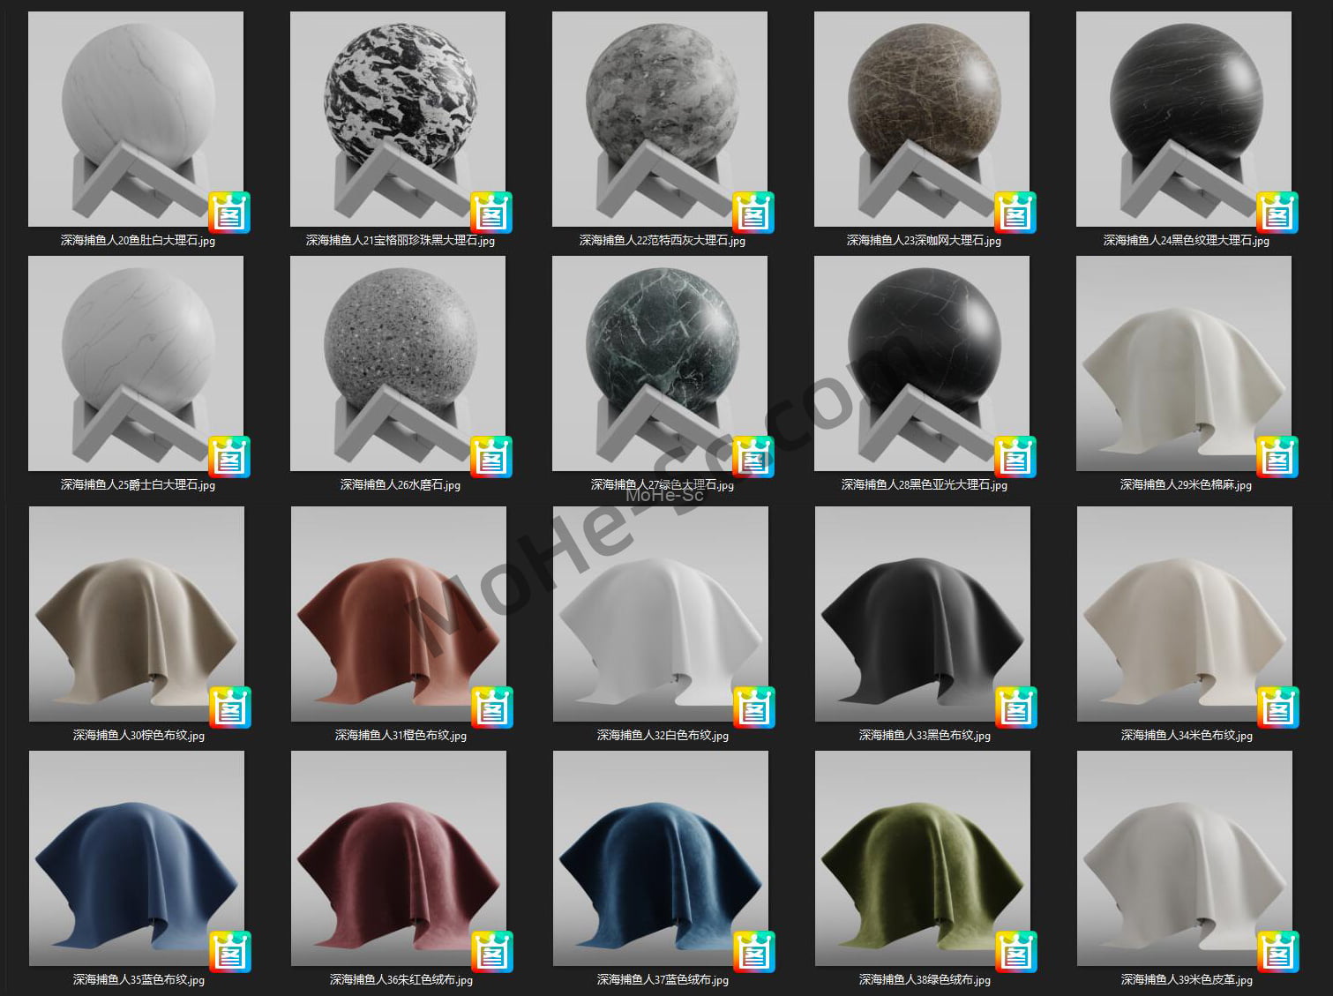Screen dimensions: 1333x996
Task: Select the 蓝色绒布 cloth thumbnail
Action: 661,858
